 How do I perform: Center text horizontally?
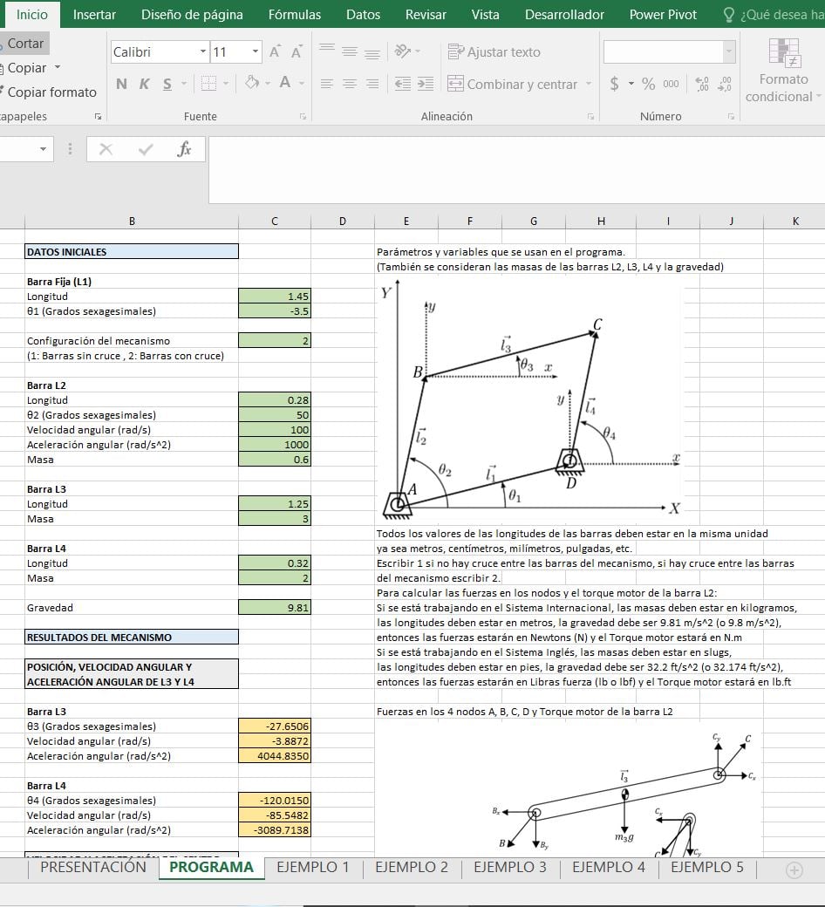click(350, 84)
